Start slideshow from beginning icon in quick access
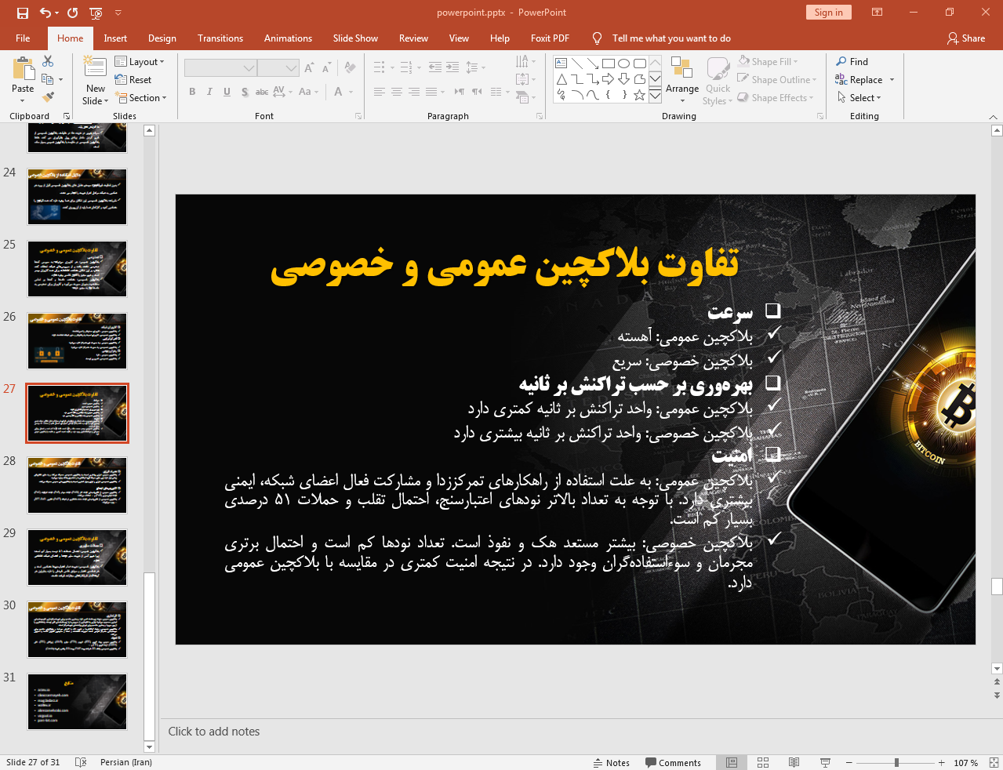 click(x=96, y=13)
